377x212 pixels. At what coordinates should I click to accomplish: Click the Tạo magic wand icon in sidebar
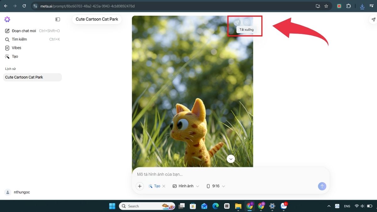point(7,56)
